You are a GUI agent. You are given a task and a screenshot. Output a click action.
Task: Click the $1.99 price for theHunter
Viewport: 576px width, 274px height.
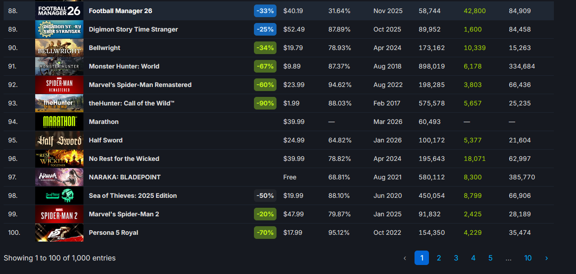(x=291, y=103)
